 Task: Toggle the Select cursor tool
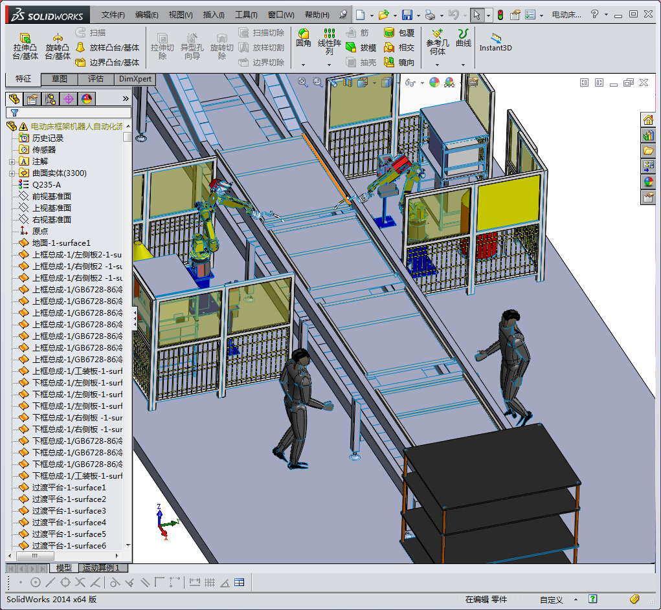[476, 15]
